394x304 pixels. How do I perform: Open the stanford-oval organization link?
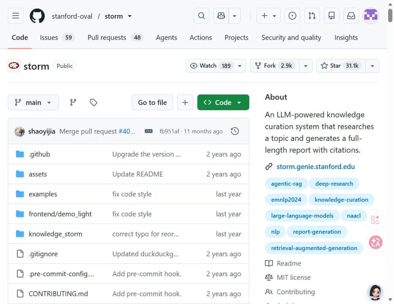click(72, 16)
